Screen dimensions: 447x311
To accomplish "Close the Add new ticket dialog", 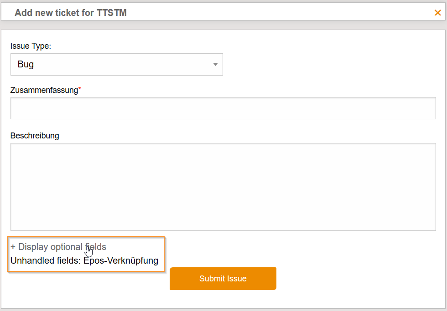I will tap(437, 13).
